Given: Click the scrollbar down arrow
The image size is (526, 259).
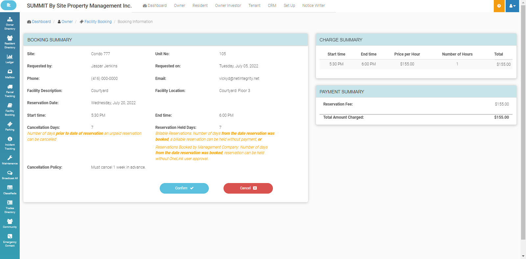Looking at the screenshot, I should 523,256.
